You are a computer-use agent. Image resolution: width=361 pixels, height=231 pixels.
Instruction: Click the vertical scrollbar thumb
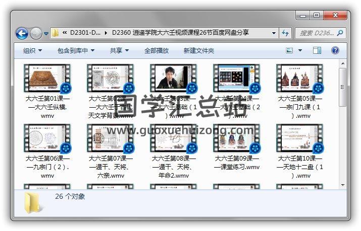(343, 87)
